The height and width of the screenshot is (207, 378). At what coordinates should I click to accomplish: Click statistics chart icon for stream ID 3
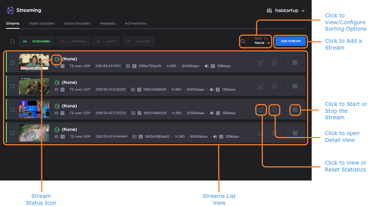click(261, 110)
